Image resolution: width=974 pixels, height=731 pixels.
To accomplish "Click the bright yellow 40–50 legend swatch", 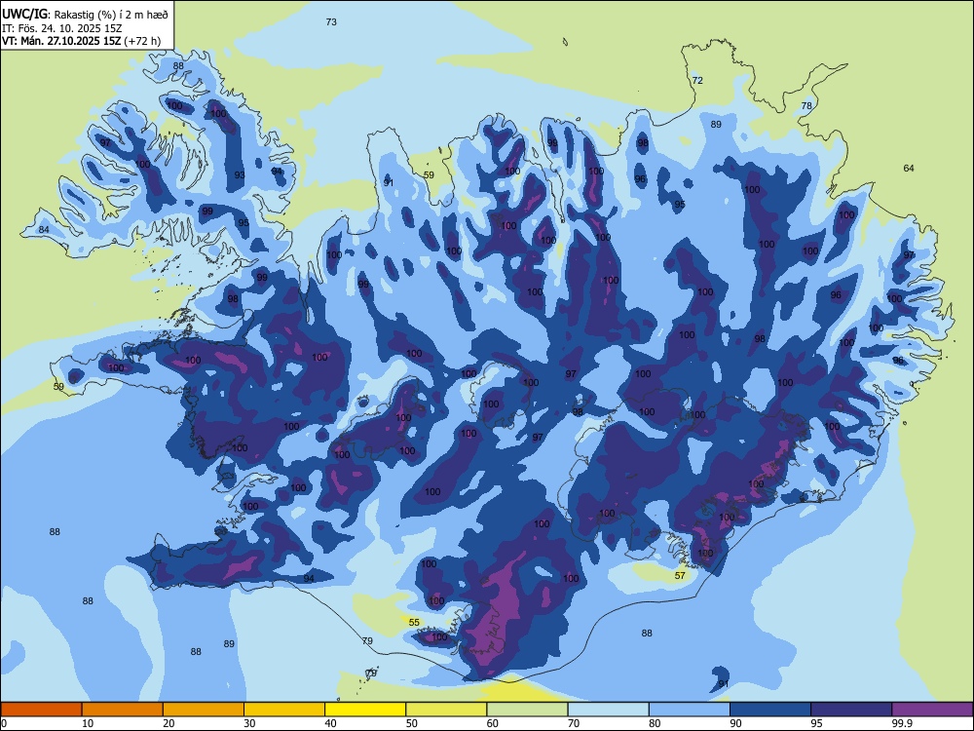I will [365, 710].
